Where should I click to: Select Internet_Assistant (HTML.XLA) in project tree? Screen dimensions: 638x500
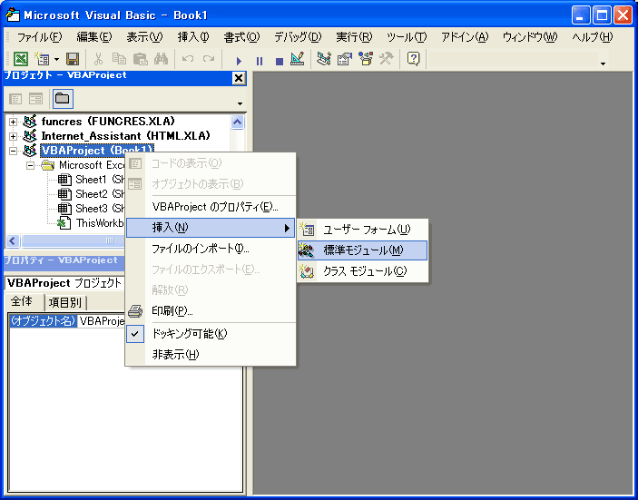tap(126, 136)
